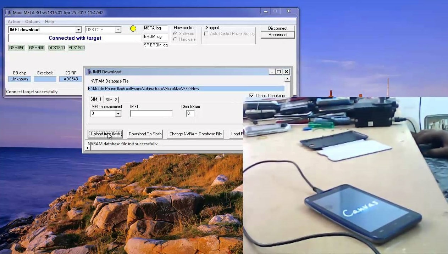Click the GSM850 band label

(17, 48)
